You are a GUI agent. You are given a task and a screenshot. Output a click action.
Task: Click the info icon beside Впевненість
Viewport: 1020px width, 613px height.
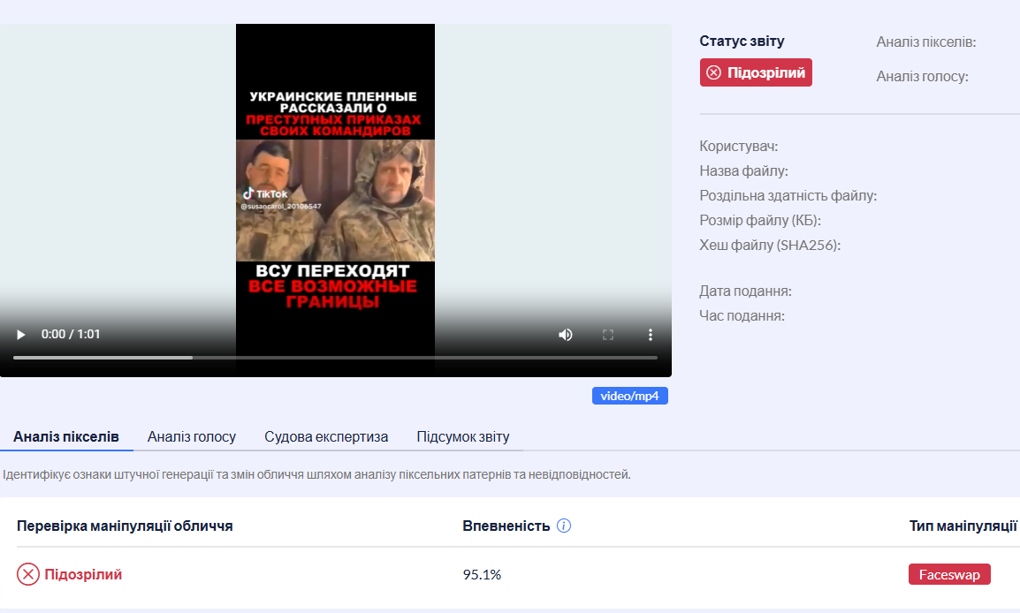pos(564,526)
